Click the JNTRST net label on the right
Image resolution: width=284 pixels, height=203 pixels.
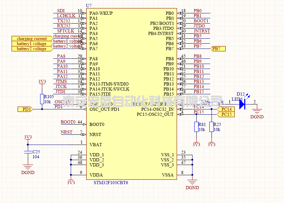(202, 31)
